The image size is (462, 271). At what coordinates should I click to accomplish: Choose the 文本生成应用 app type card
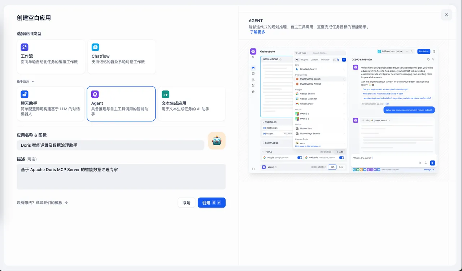tap(192, 104)
